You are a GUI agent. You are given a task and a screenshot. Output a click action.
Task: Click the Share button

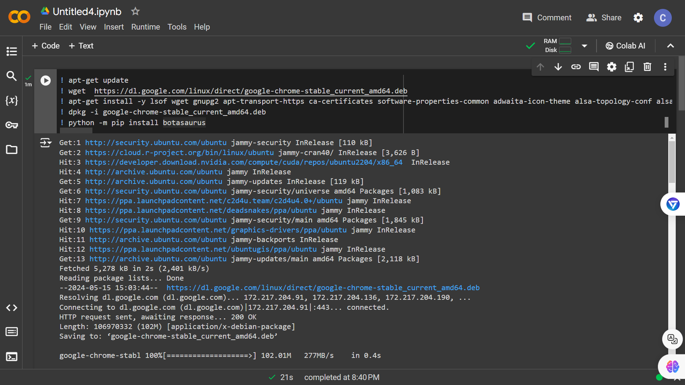coord(604,18)
